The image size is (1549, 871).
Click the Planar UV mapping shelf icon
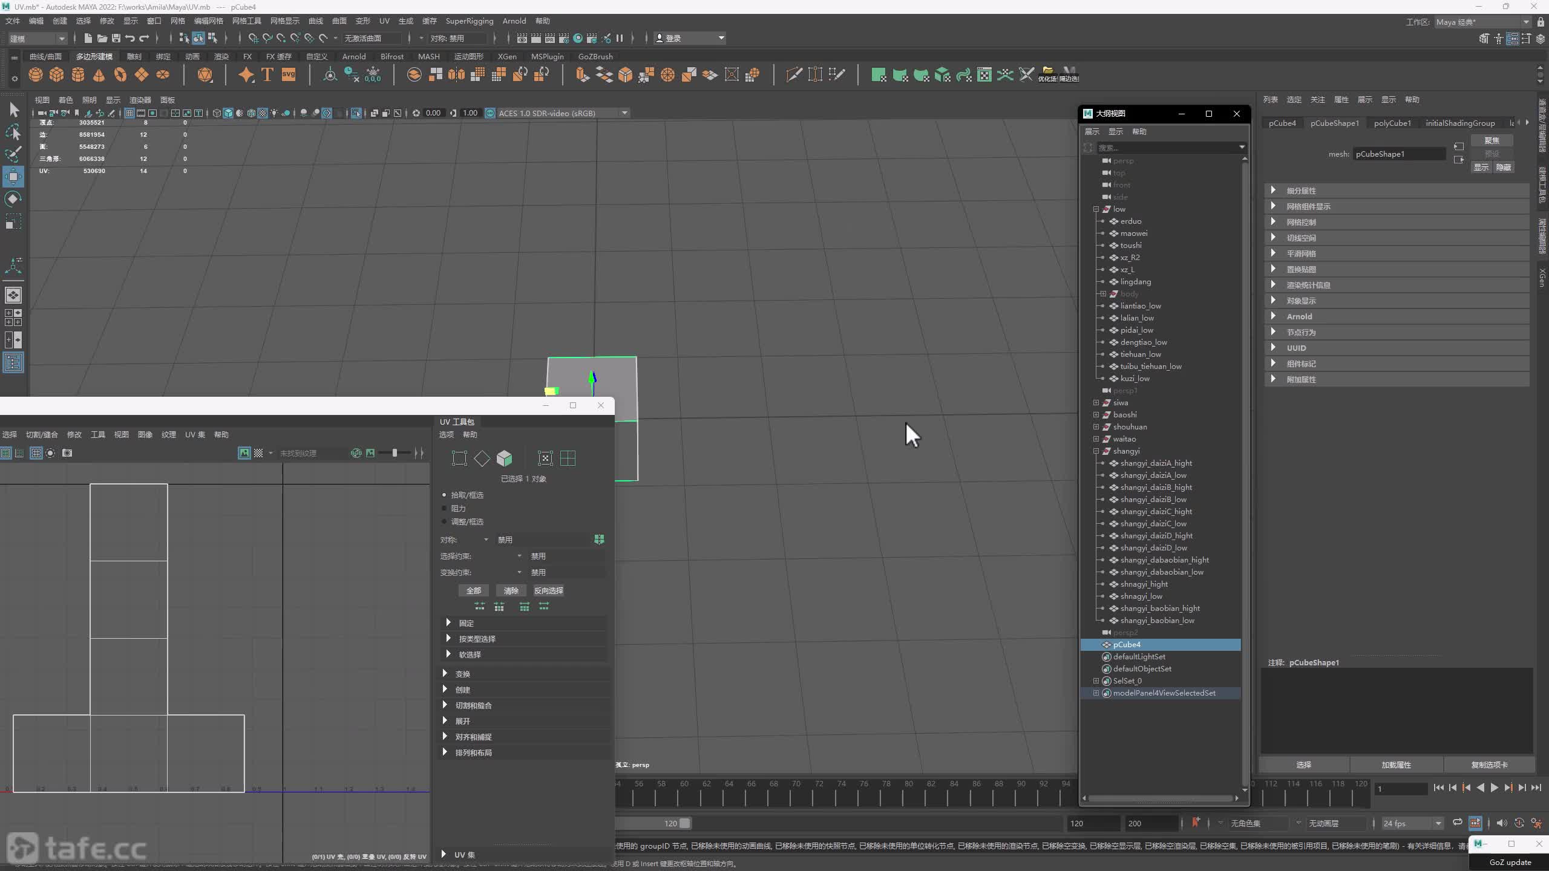click(879, 74)
